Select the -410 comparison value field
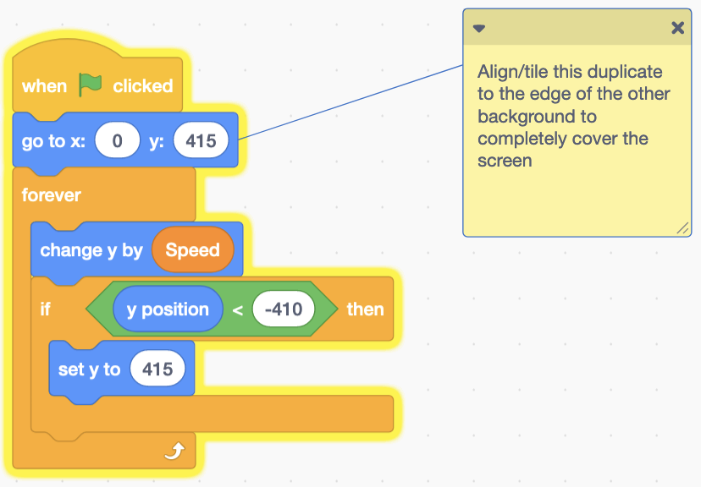 click(x=283, y=309)
